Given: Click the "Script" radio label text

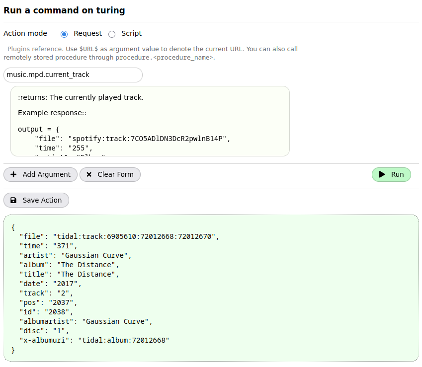Looking at the screenshot, I should point(131,34).
